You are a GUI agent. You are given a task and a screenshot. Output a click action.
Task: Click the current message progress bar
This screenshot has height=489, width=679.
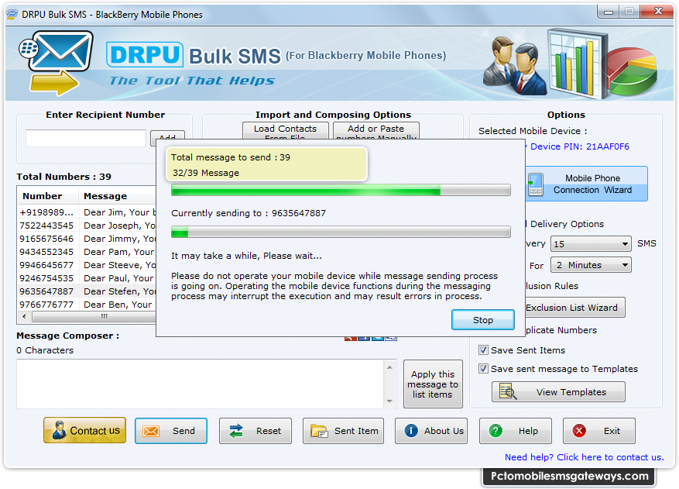(x=341, y=232)
